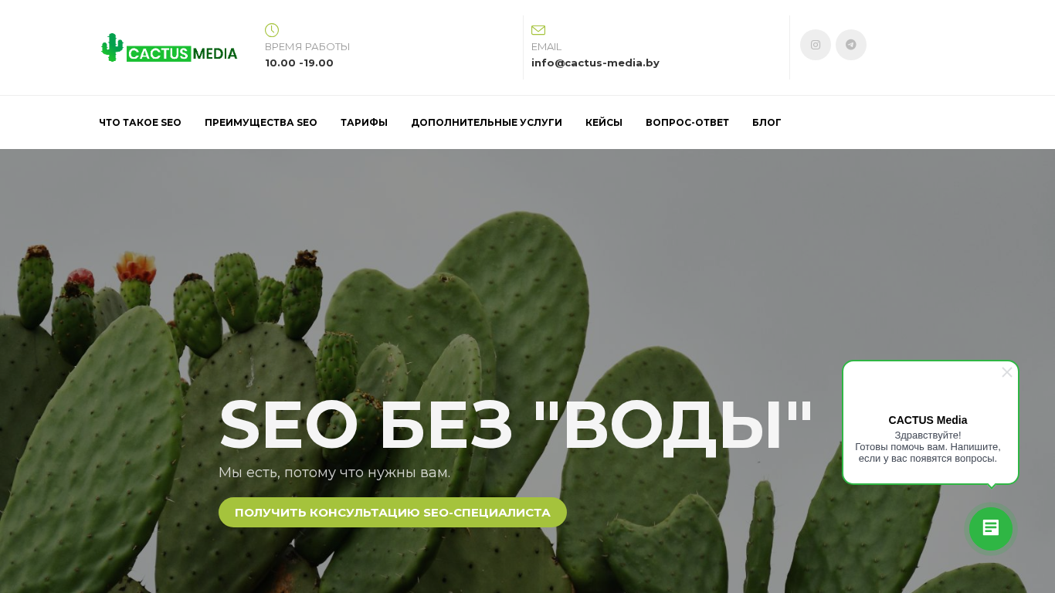Screen dimensions: 1055x593
Task: Open the 'Что такое SEO' menu item
Action: [x=140, y=123]
